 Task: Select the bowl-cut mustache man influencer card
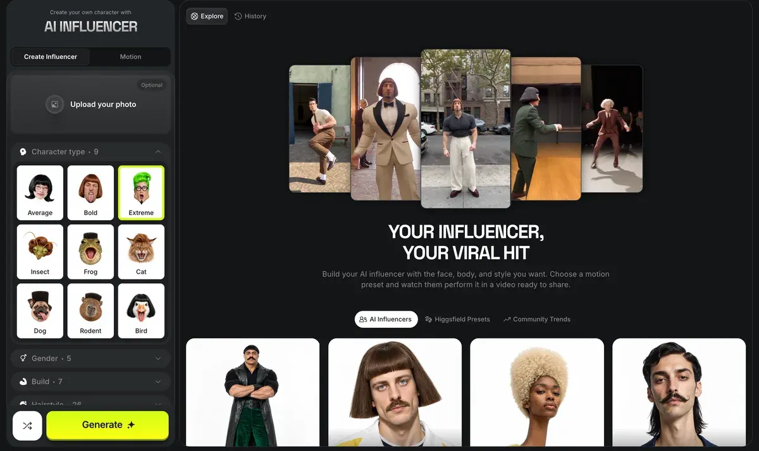(395, 392)
